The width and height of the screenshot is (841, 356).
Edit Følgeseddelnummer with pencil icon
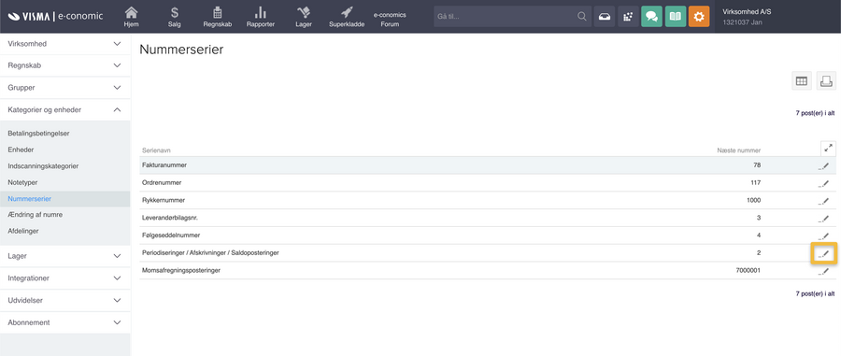pos(824,235)
